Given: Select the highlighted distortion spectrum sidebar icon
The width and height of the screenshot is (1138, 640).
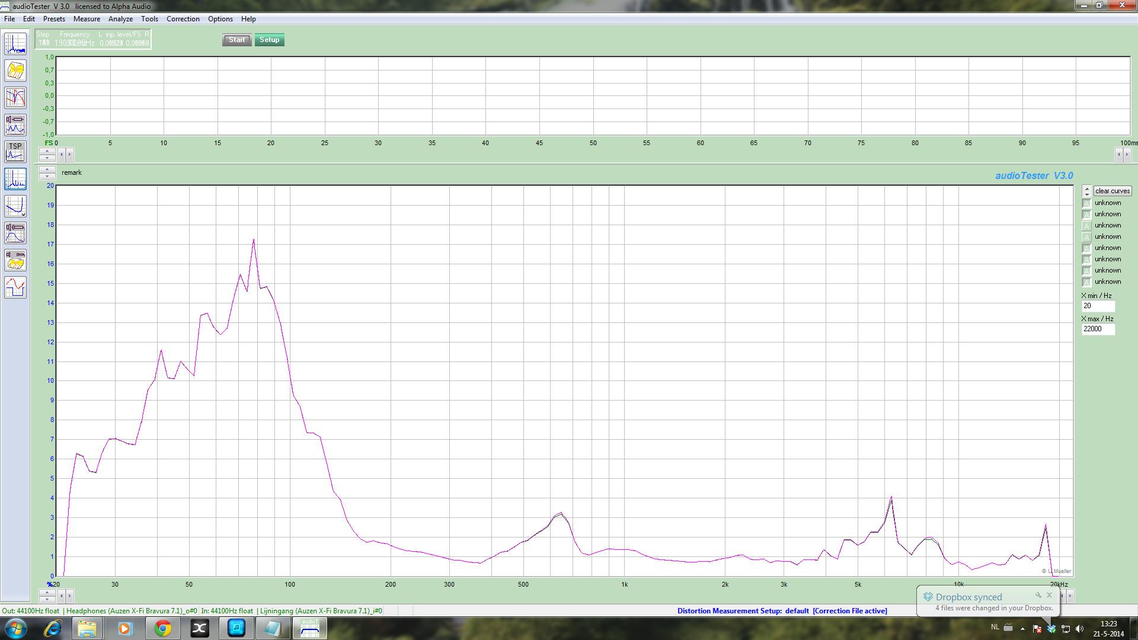Looking at the screenshot, I should pos(15,179).
